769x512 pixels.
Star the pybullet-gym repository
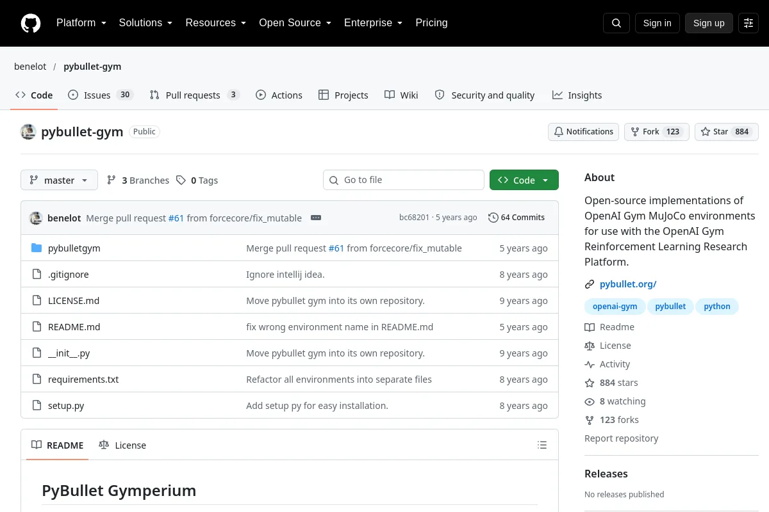(727, 132)
